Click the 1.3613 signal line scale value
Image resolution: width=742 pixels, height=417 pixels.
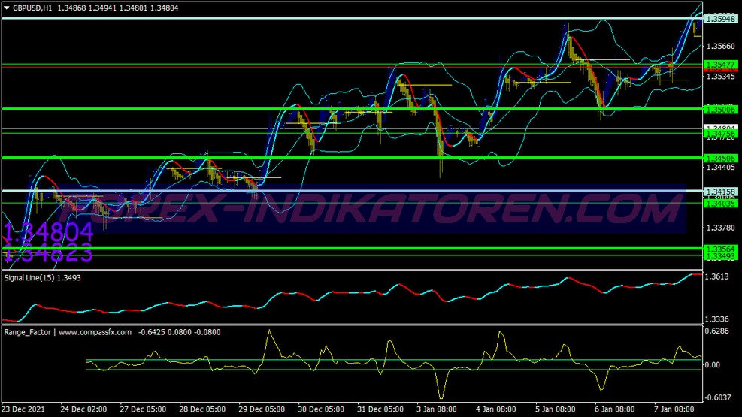click(x=717, y=276)
